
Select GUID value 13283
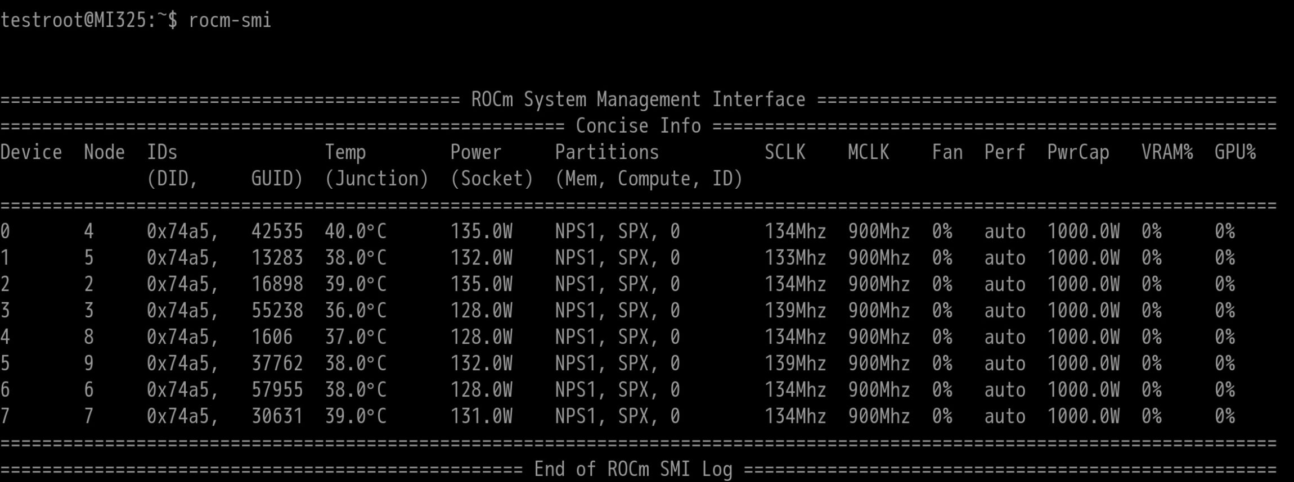(x=277, y=258)
